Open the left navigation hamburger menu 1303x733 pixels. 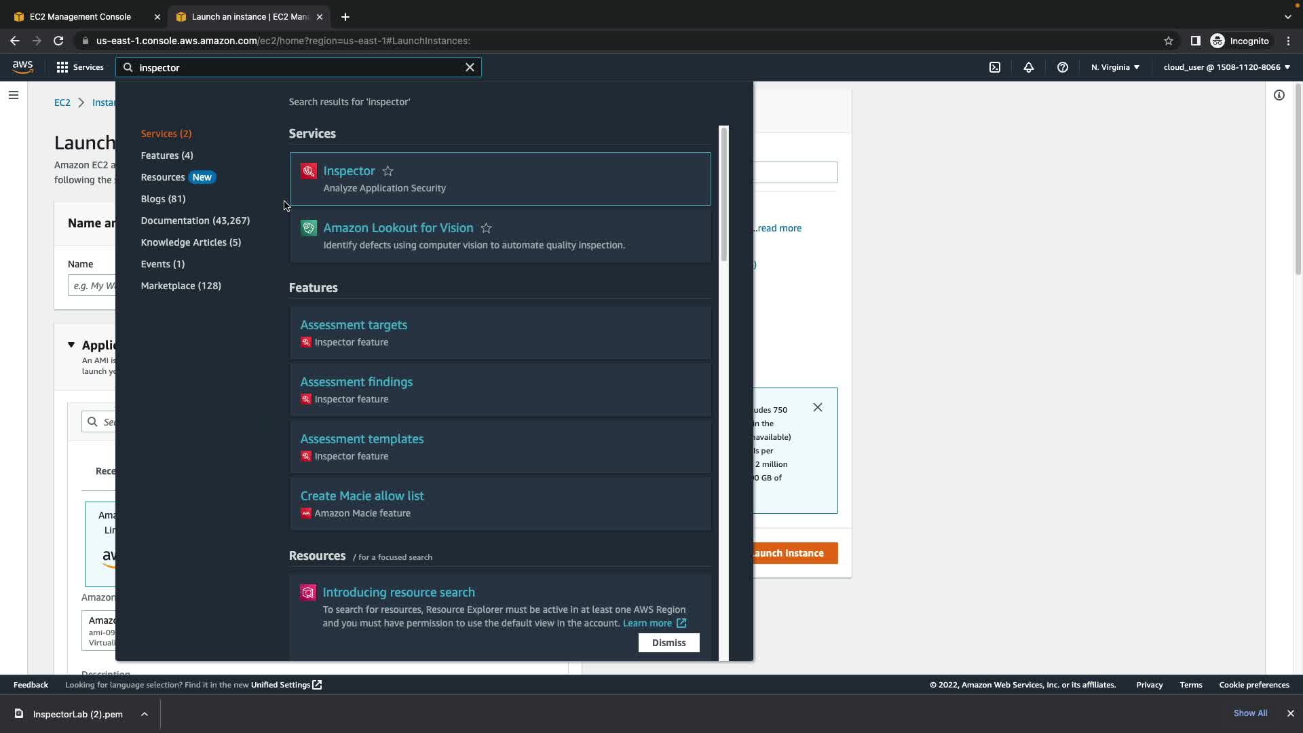tap(14, 95)
